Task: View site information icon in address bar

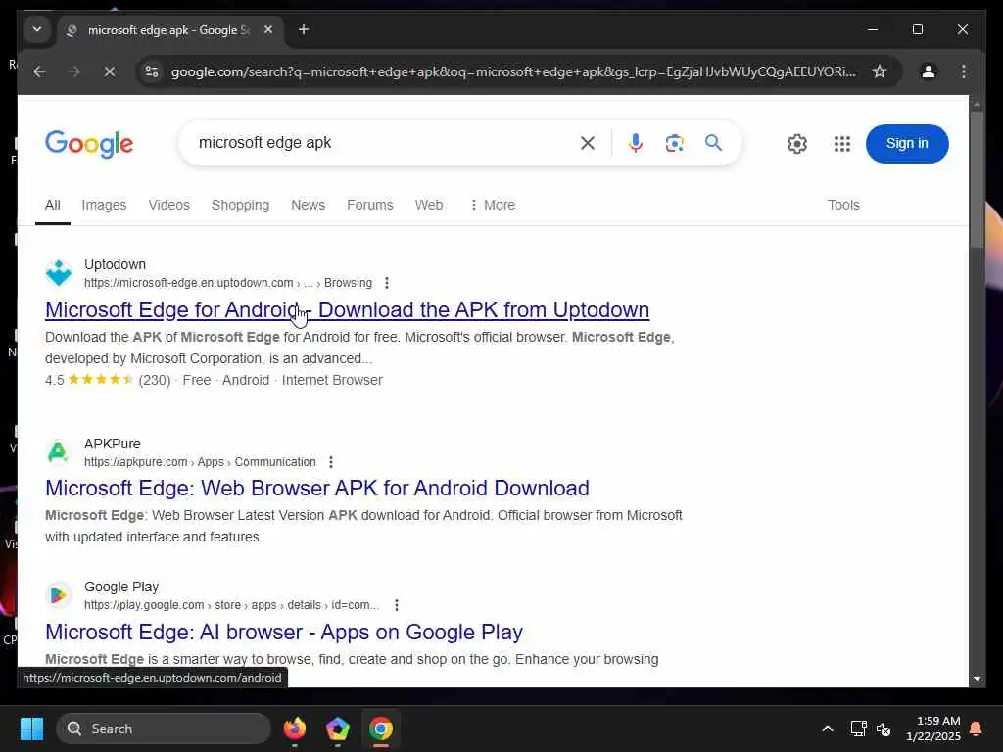Action: click(152, 71)
